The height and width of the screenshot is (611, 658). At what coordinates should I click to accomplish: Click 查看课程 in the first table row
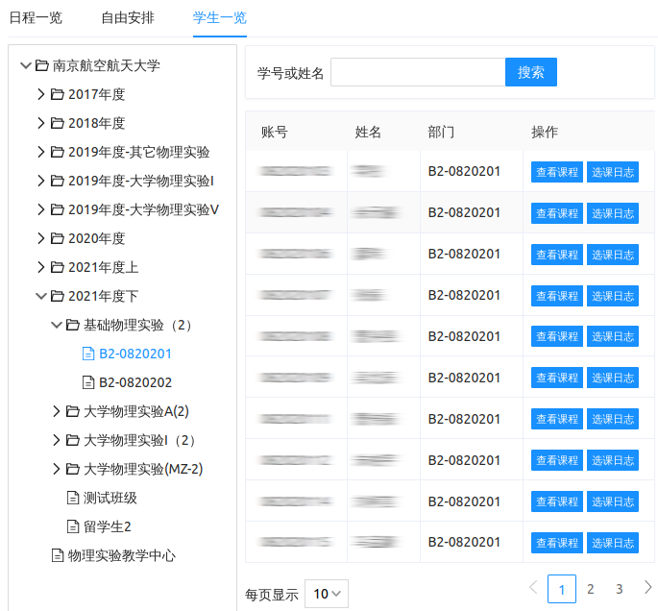tap(557, 172)
